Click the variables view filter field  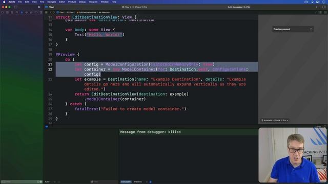pyautogui.click(x=104, y=182)
